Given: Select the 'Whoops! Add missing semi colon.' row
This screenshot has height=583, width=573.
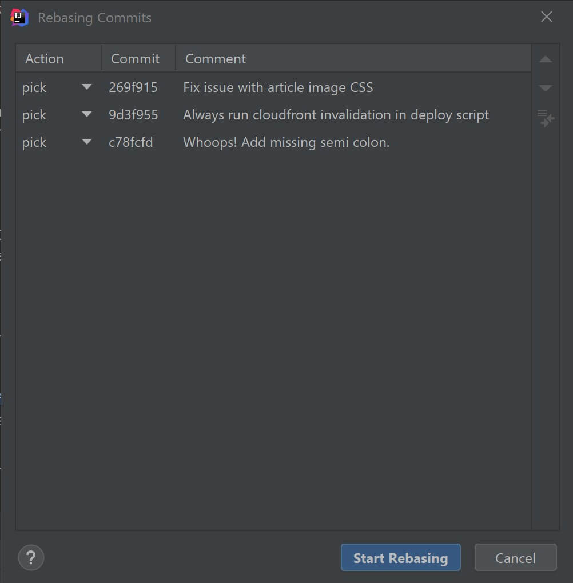Looking at the screenshot, I should [x=273, y=142].
